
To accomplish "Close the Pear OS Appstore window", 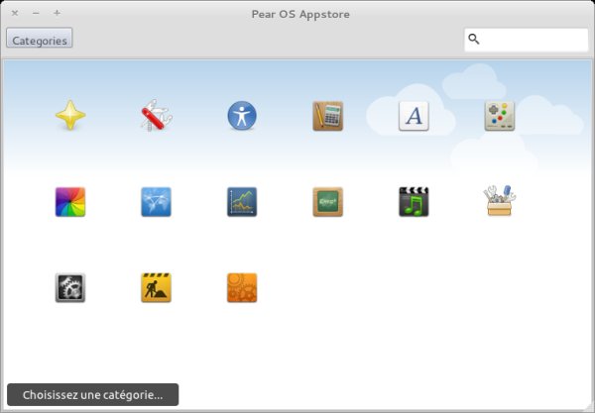I will pos(15,13).
